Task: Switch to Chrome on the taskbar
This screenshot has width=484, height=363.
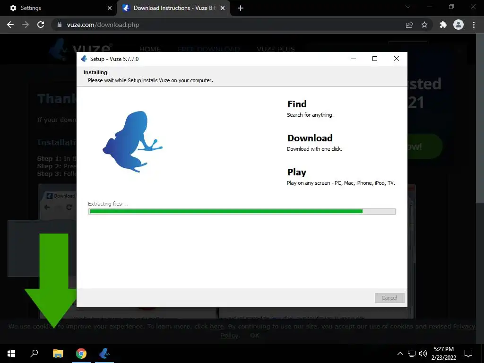Action: [81, 354]
